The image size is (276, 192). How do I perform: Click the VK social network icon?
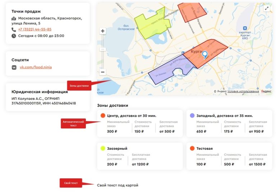14,67
